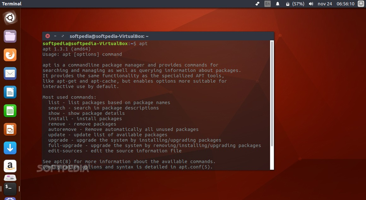Open the notifications bell indicator
The width and height of the screenshot is (366, 200).
[x=278, y=4]
